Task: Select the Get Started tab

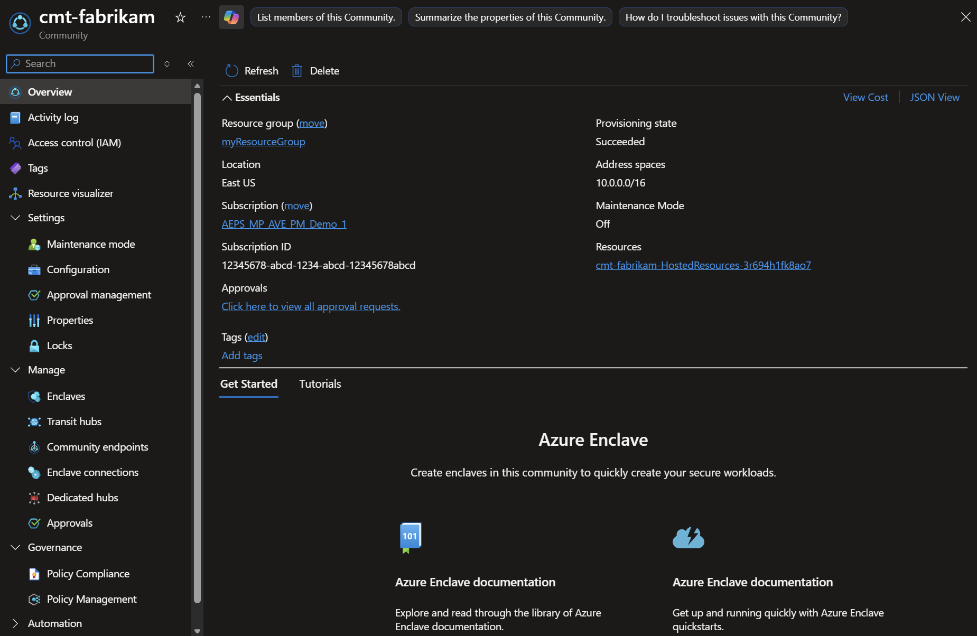Action: click(x=249, y=384)
